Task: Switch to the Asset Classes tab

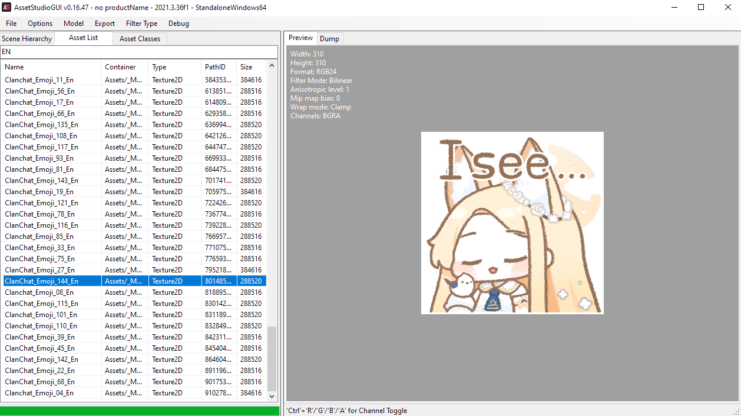Action: coord(140,39)
